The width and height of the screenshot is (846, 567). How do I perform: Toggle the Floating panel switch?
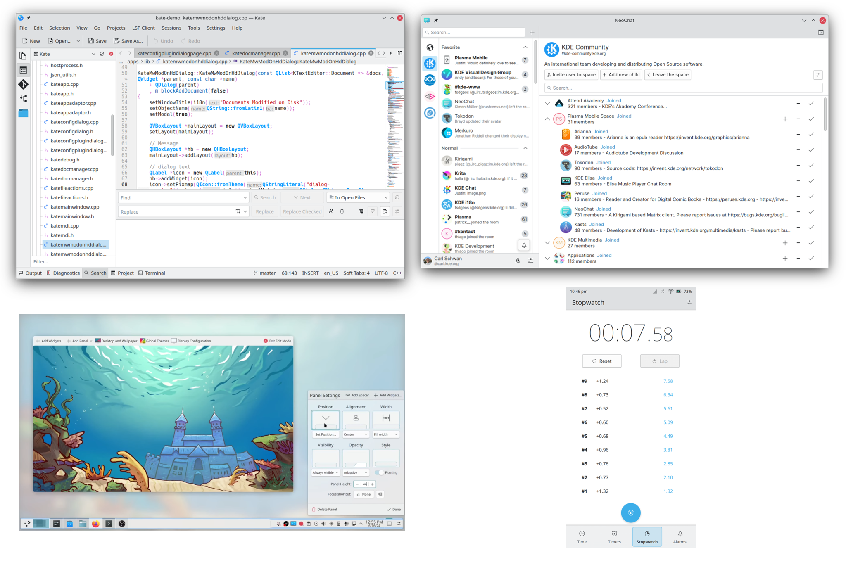tap(379, 472)
